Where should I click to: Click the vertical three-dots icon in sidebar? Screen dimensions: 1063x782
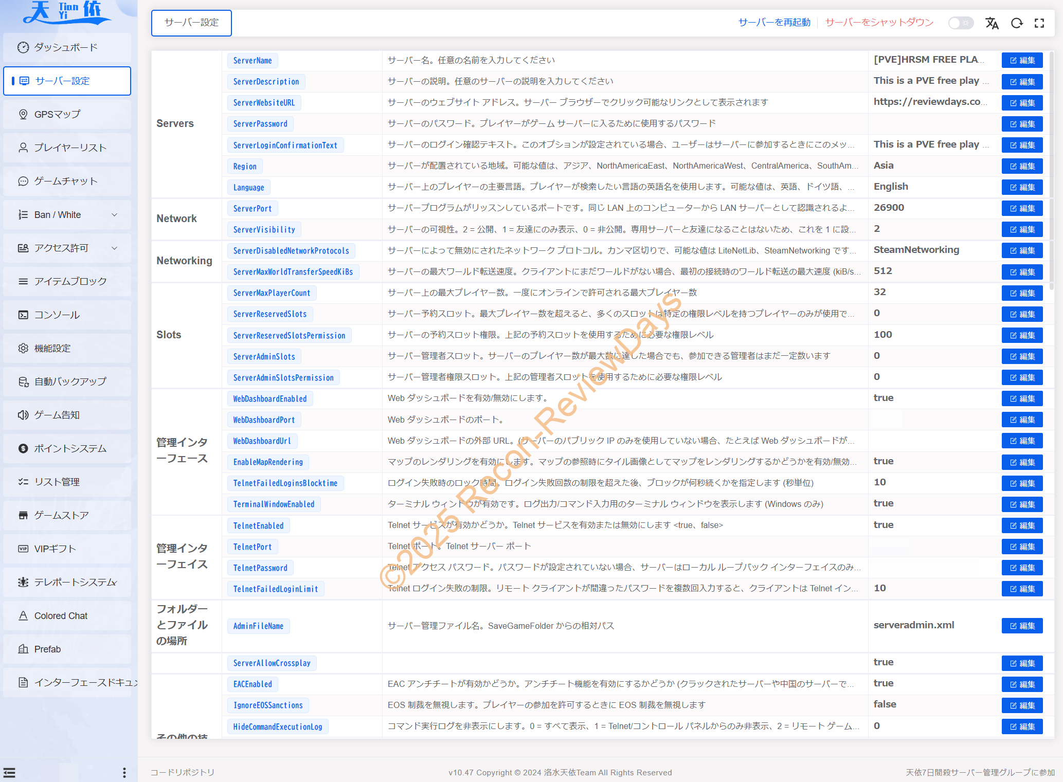coord(124,772)
